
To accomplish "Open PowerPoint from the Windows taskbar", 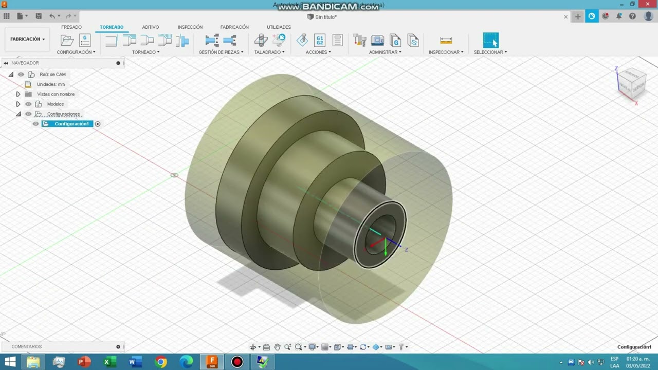I will (x=84, y=362).
